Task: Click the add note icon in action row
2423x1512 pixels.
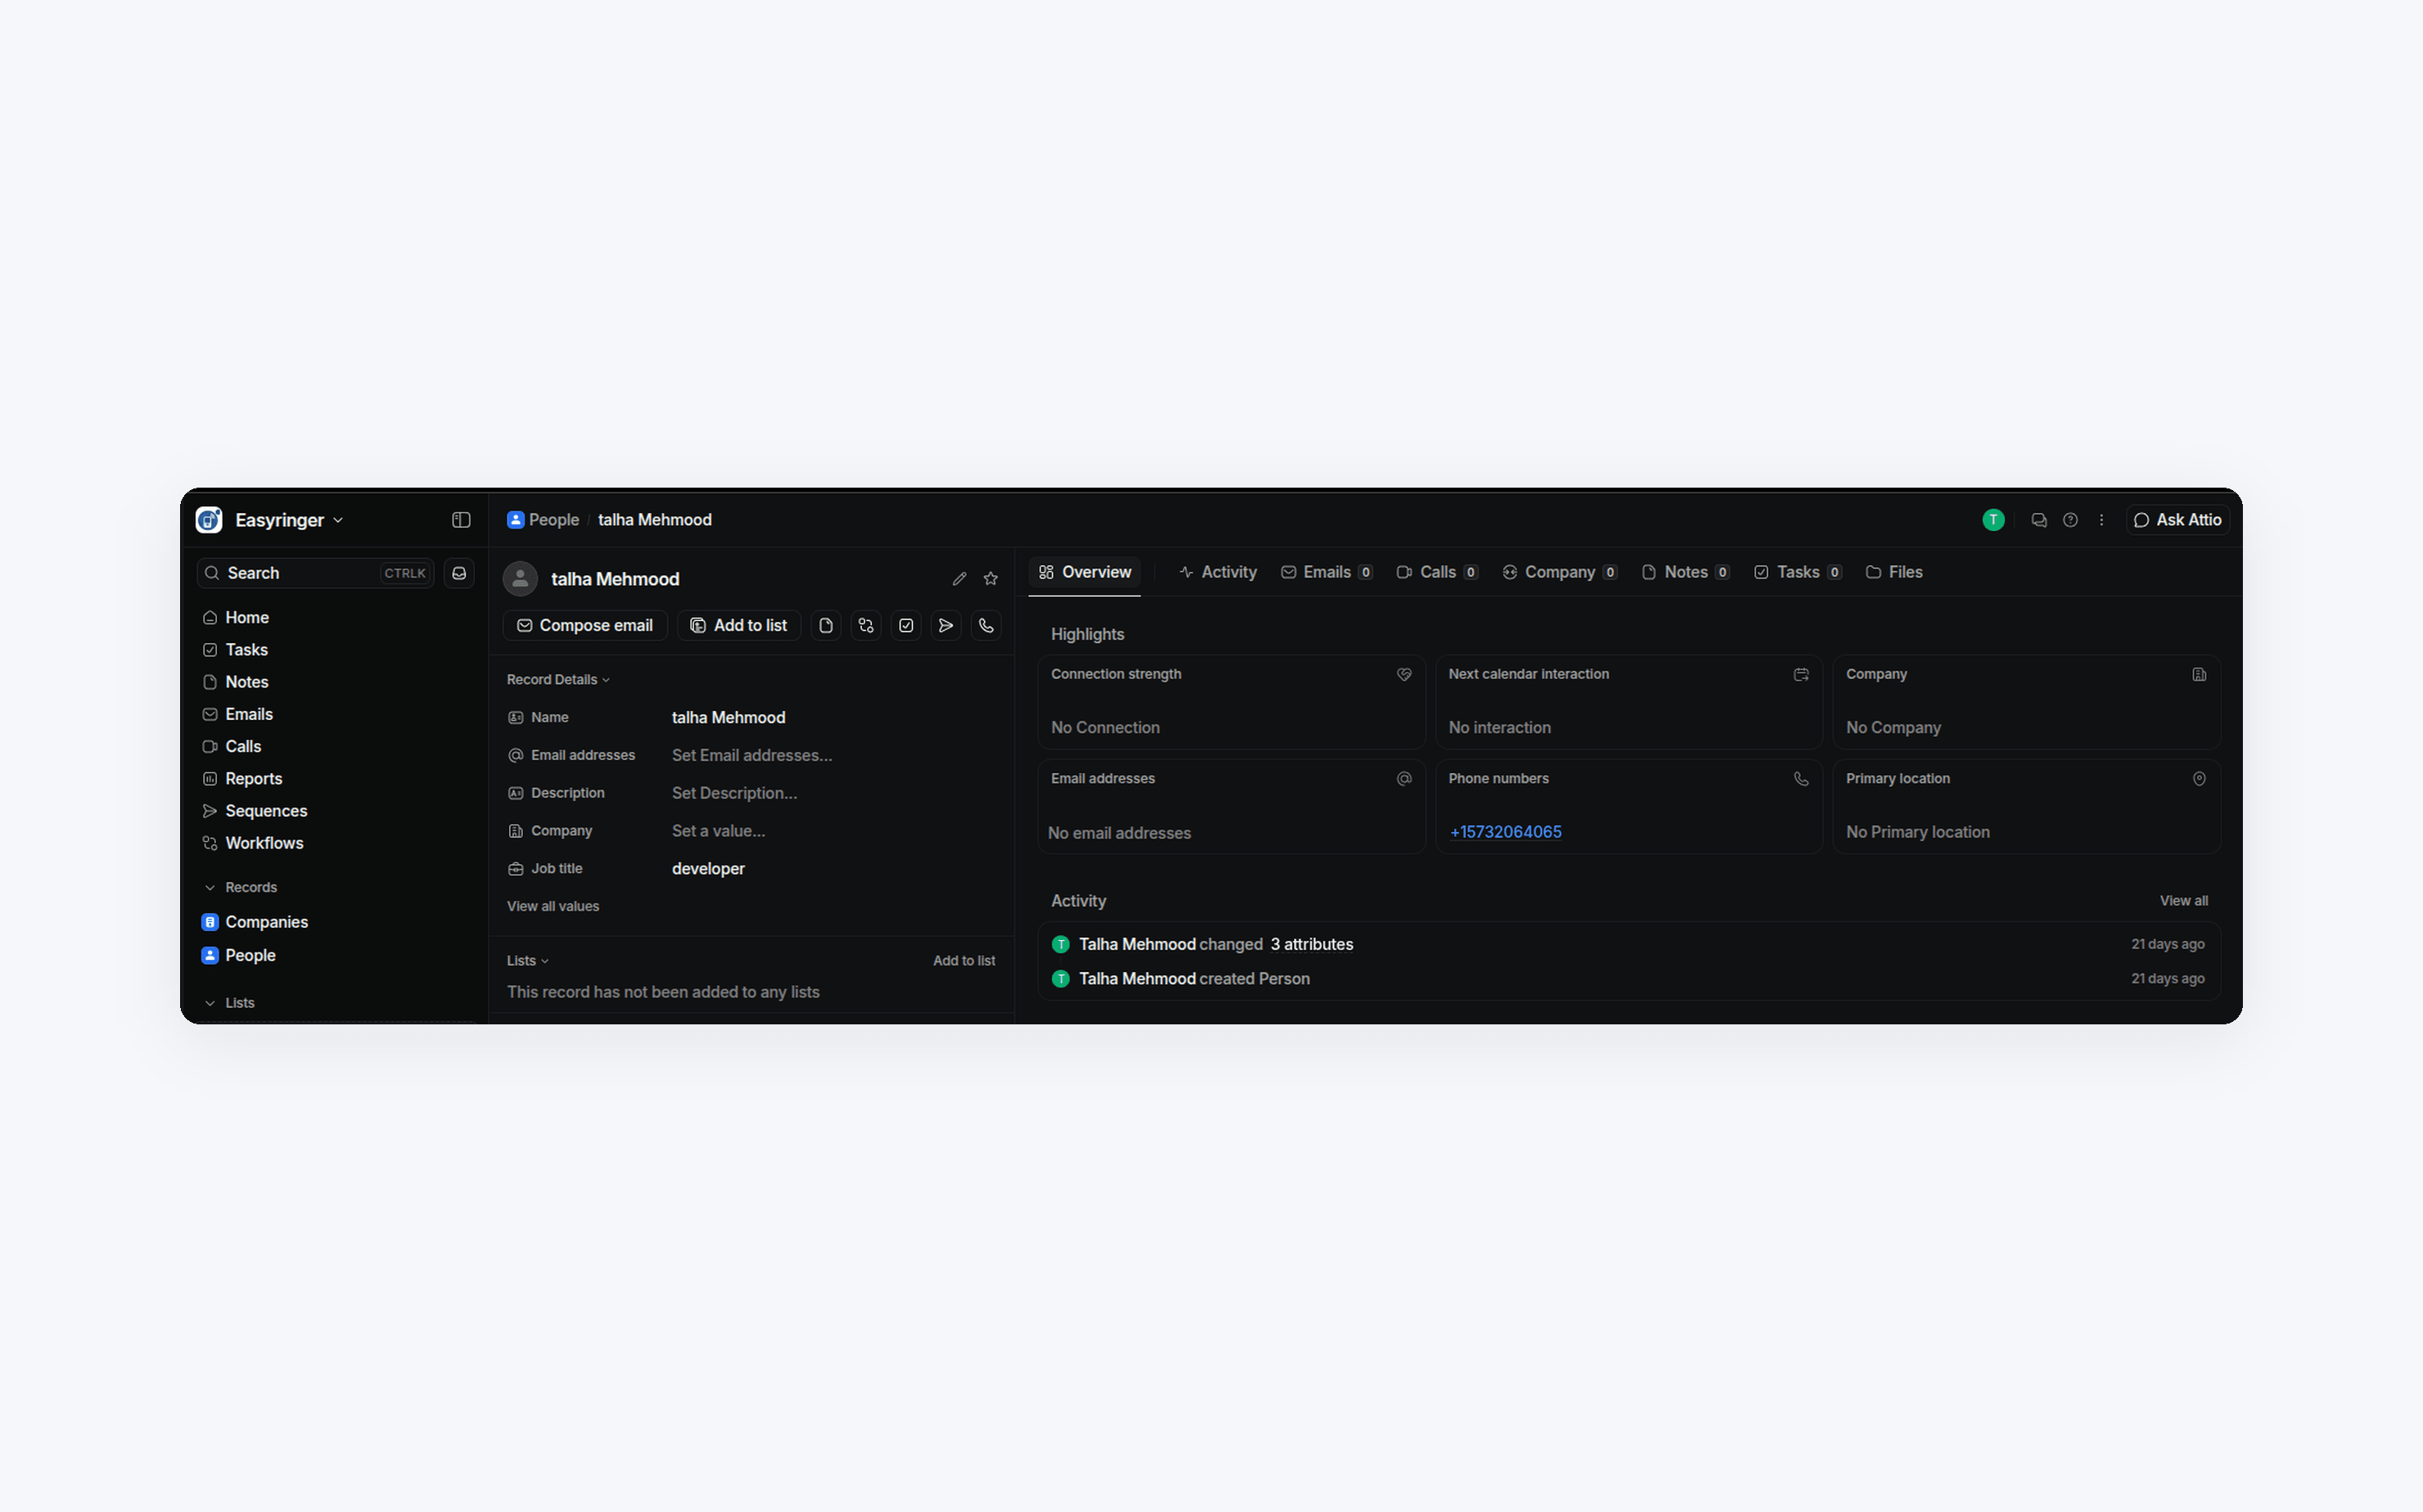Action: point(826,626)
